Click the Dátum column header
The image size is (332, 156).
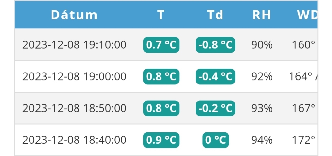(x=74, y=15)
